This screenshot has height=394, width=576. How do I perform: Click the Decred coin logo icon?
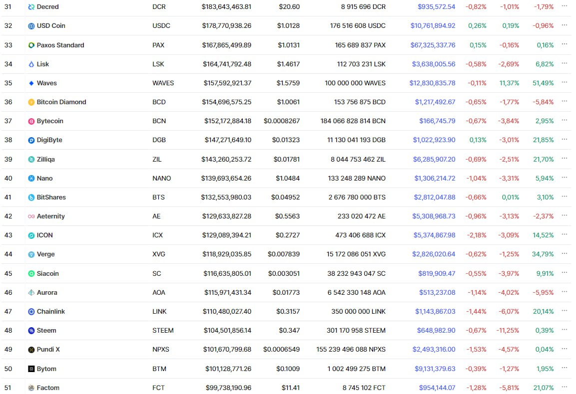(x=31, y=7)
